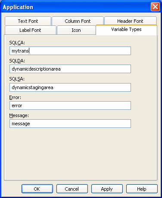Confirm with the OK button

point(37,189)
